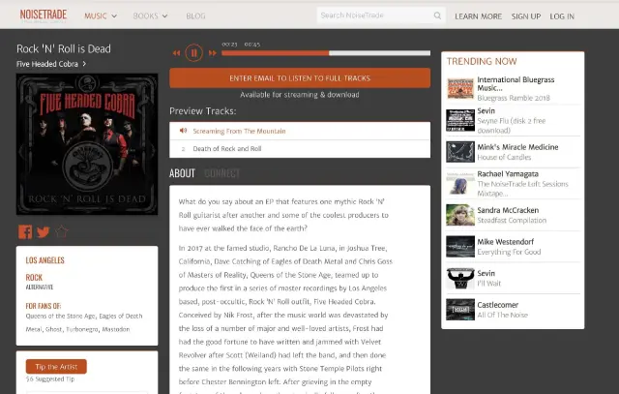Click the I'll Wait album thumbnail
The image size is (619, 394).
[x=460, y=278]
